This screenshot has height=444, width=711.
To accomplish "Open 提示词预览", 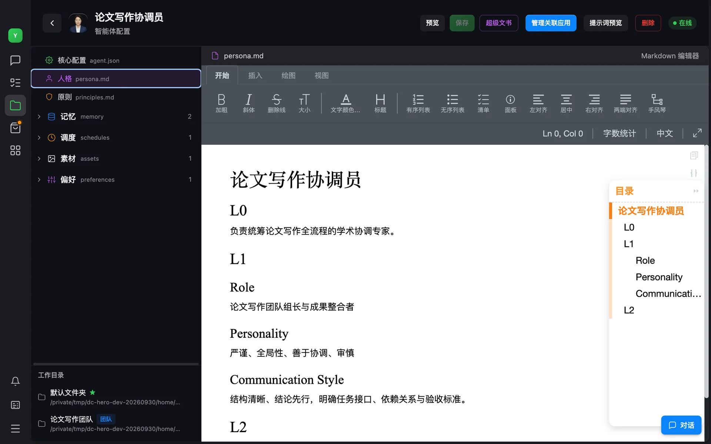I will coord(605,23).
